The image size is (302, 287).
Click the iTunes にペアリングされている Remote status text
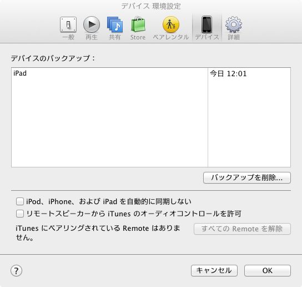pyautogui.click(x=98, y=232)
